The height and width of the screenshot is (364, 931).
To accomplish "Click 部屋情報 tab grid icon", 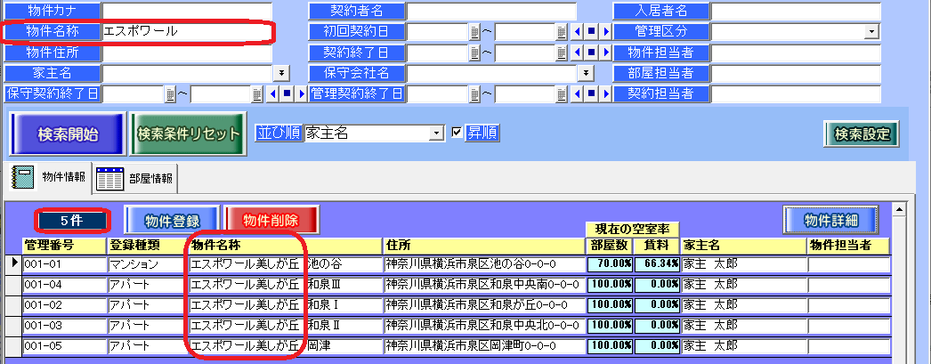I will pyautogui.click(x=109, y=178).
